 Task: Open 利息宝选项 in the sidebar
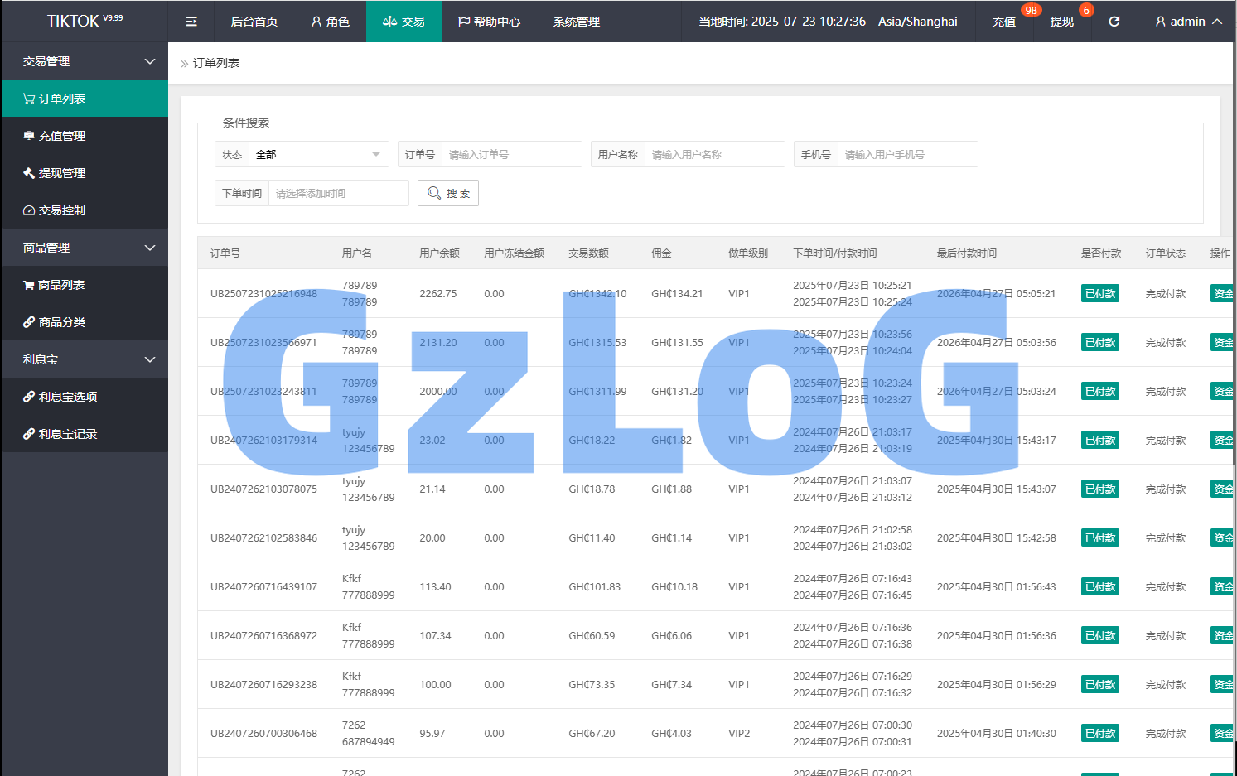[x=85, y=397]
